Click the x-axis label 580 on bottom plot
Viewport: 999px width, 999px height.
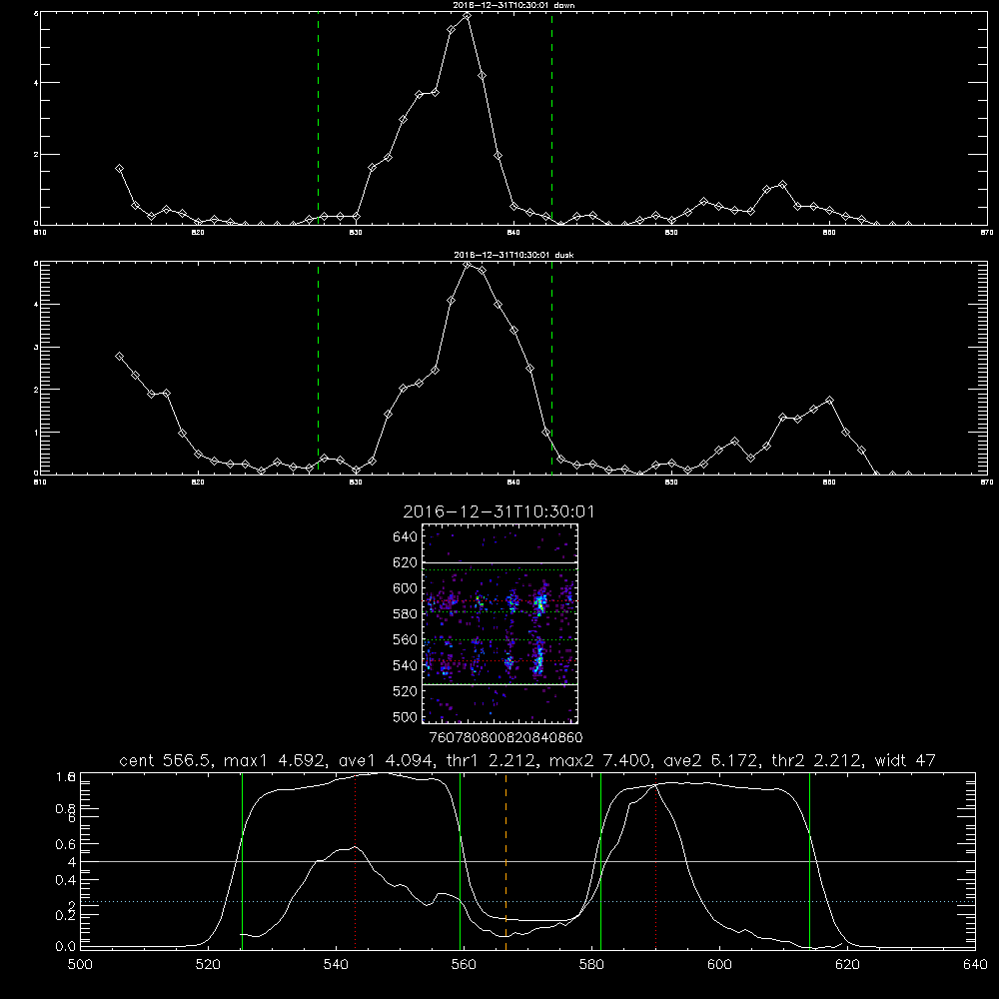point(591,965)
